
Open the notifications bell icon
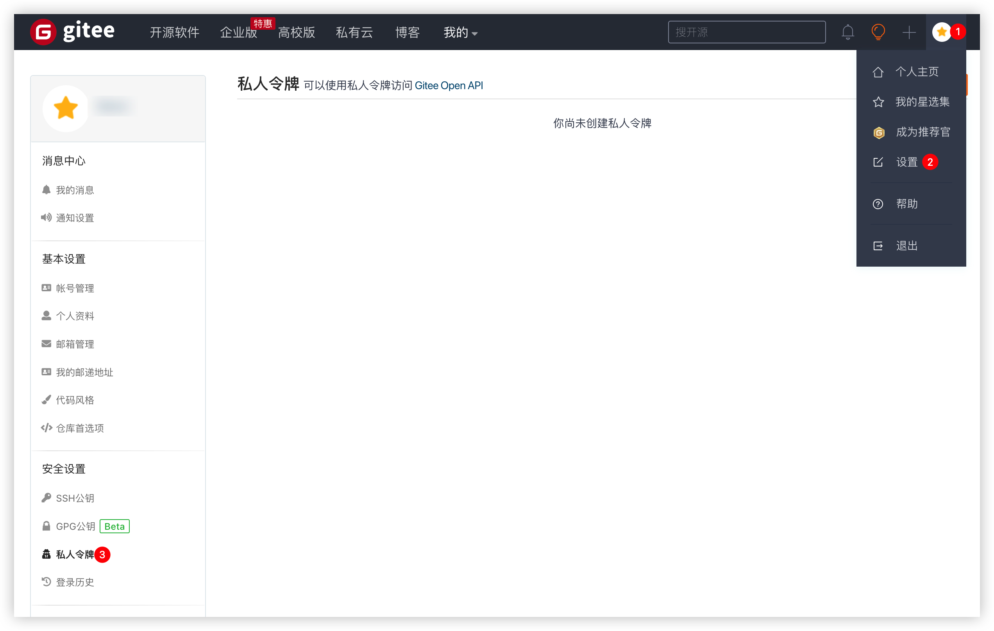tap(847, 32)
